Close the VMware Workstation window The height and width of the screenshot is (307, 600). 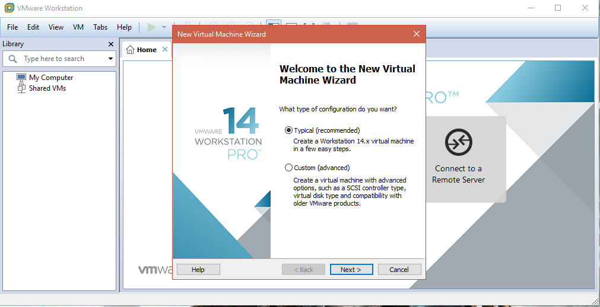(x=585, y=8)
